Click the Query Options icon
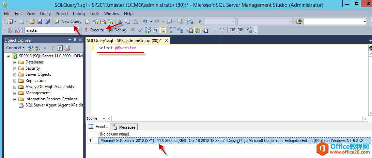Viewport: 372px width, 158px height. coord(155,30)
